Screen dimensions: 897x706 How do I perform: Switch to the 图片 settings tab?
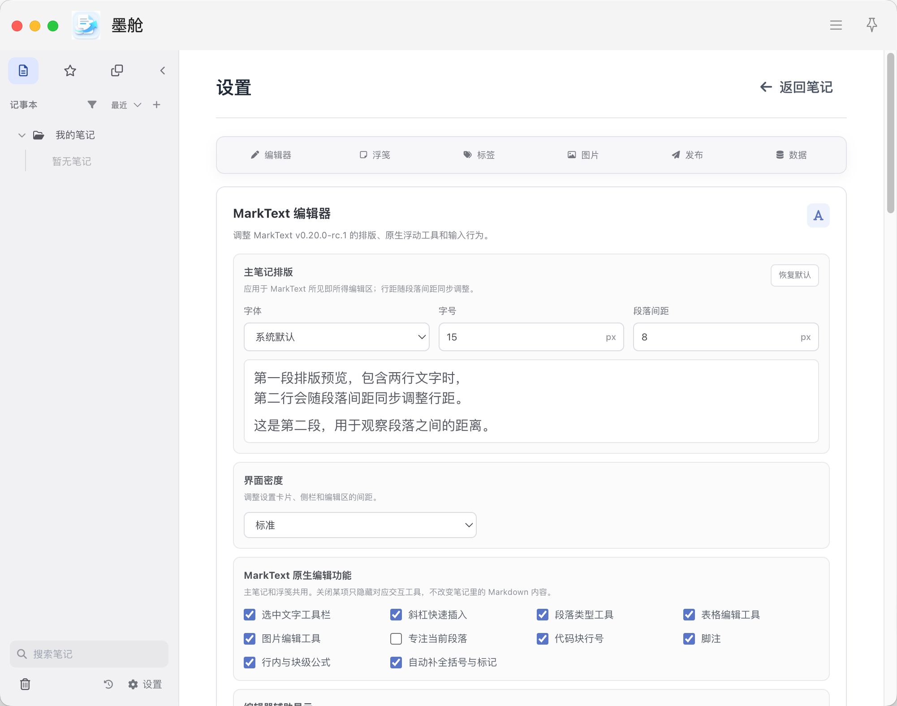pyautogui.click(x=583, y=155)
